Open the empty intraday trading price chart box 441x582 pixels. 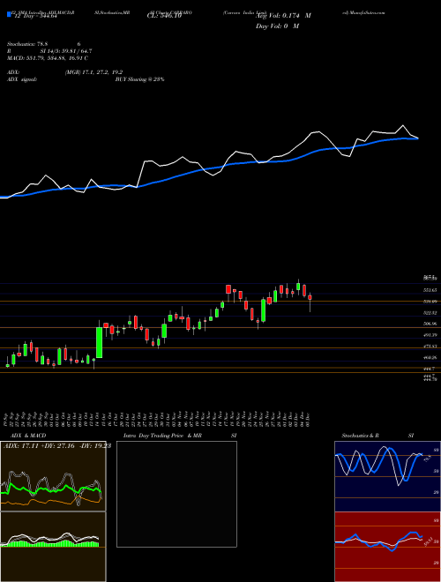(x=176, y=494)
